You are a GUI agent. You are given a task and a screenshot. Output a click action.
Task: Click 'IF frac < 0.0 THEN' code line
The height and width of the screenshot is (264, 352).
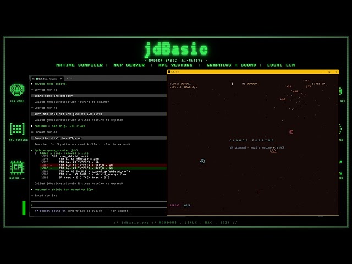[84, 177]
